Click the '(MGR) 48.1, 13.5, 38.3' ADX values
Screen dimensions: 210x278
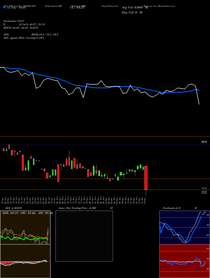point(45,35)
